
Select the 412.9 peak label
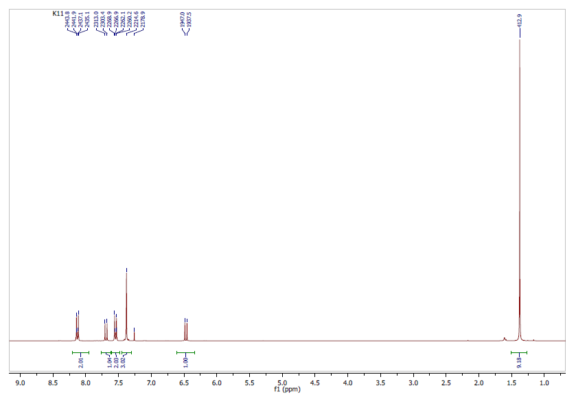[x=519, y=22]
